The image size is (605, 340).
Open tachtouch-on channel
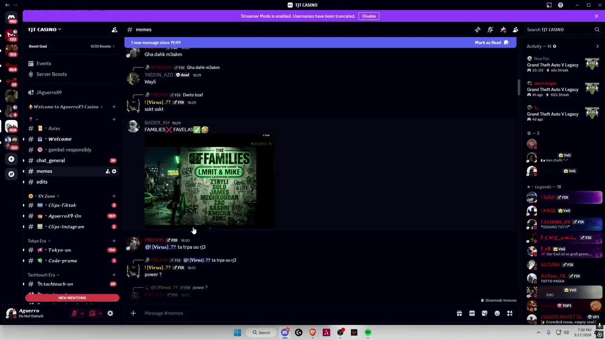(x=71, y=284)
